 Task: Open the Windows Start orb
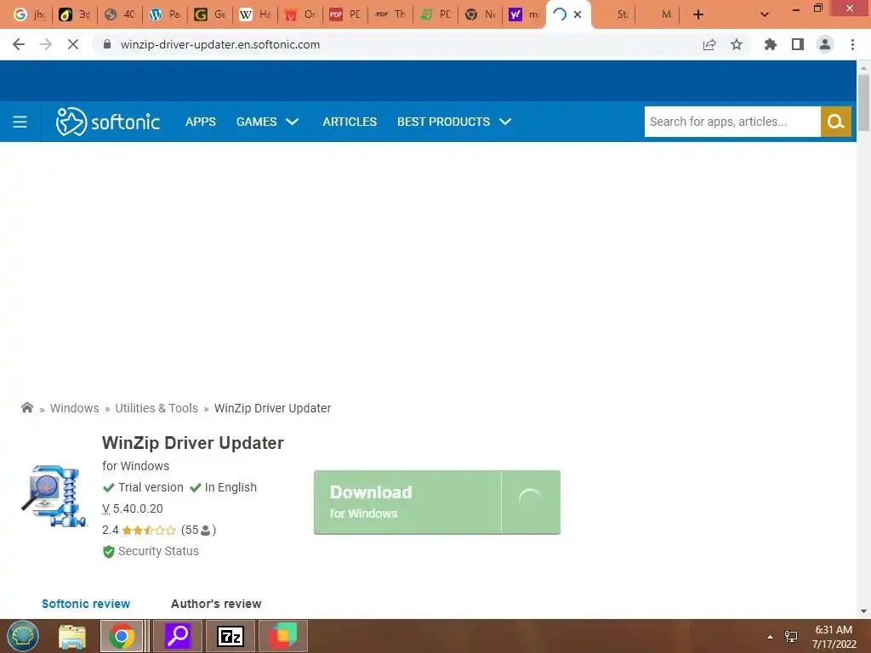click(x=23, y=636)
